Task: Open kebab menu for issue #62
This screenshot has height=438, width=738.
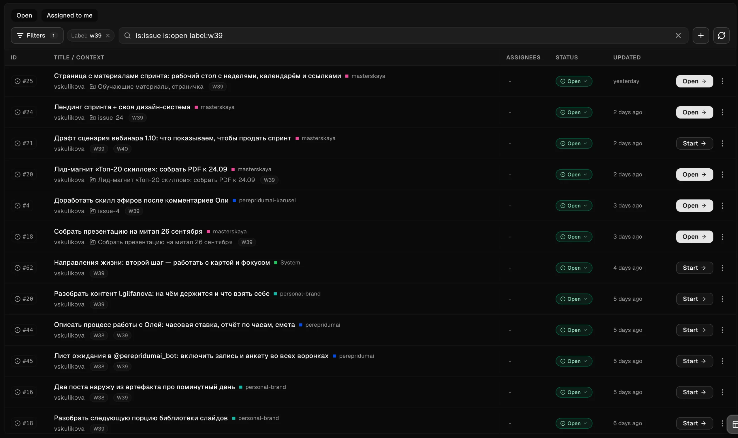Action: click(722, 268)
